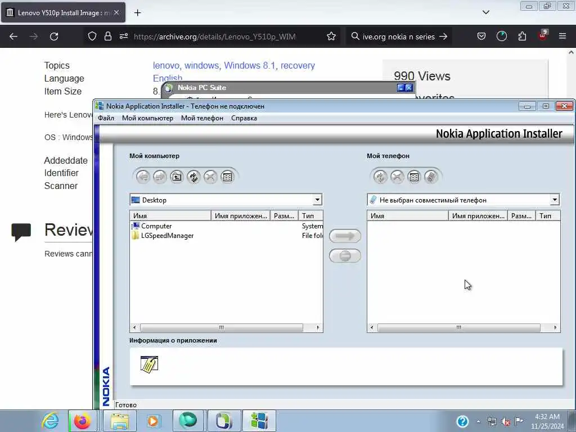Open properties icon in My Computer toolbar

click(227, 177)
